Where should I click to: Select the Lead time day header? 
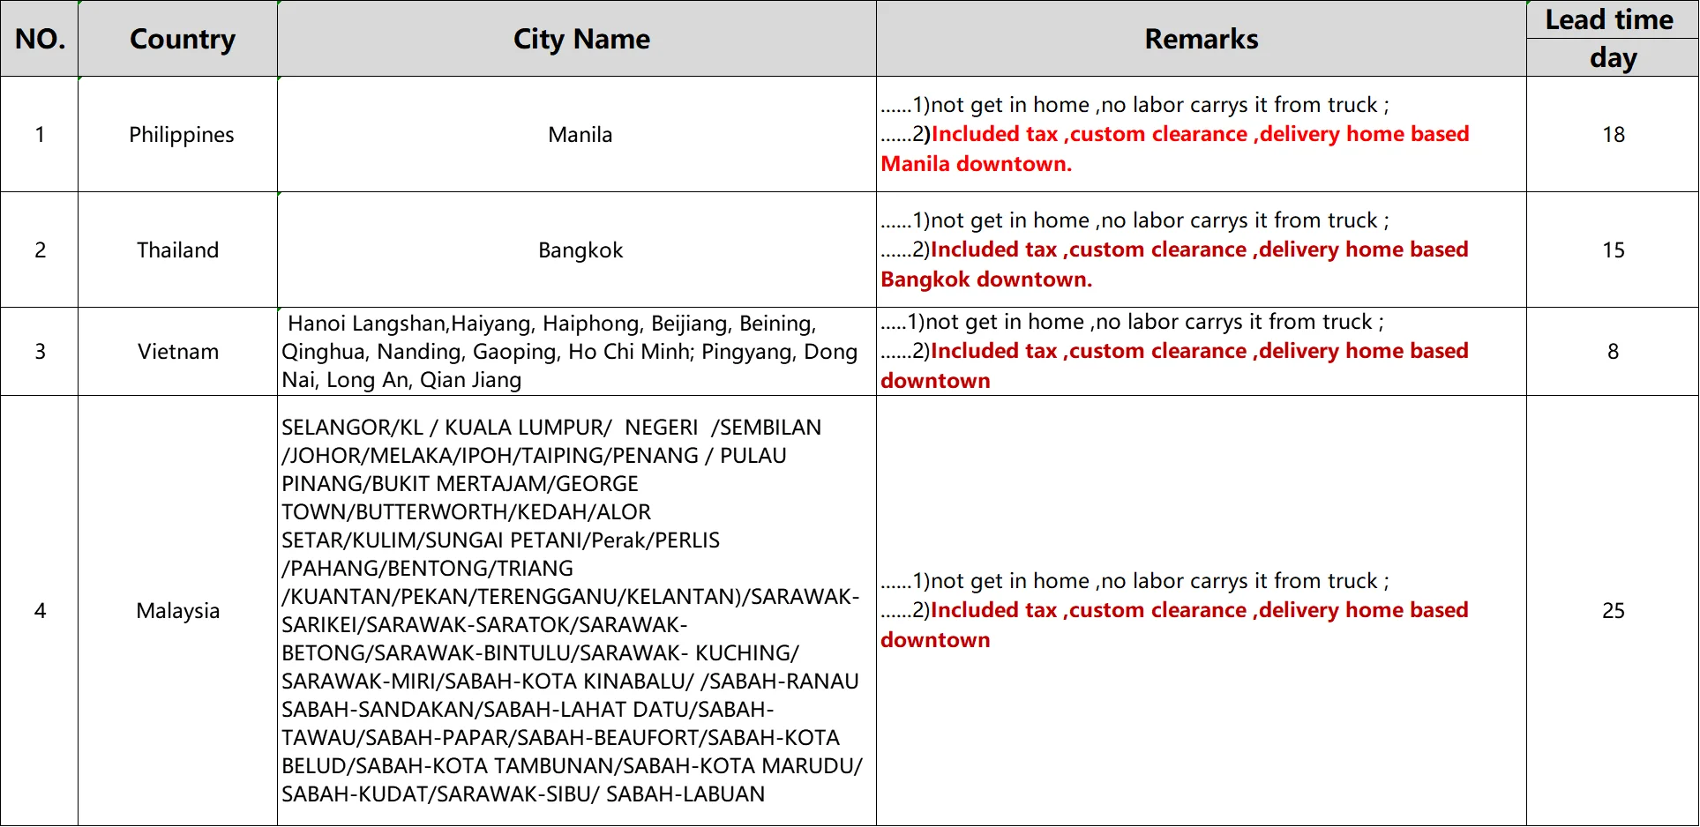1613,39
